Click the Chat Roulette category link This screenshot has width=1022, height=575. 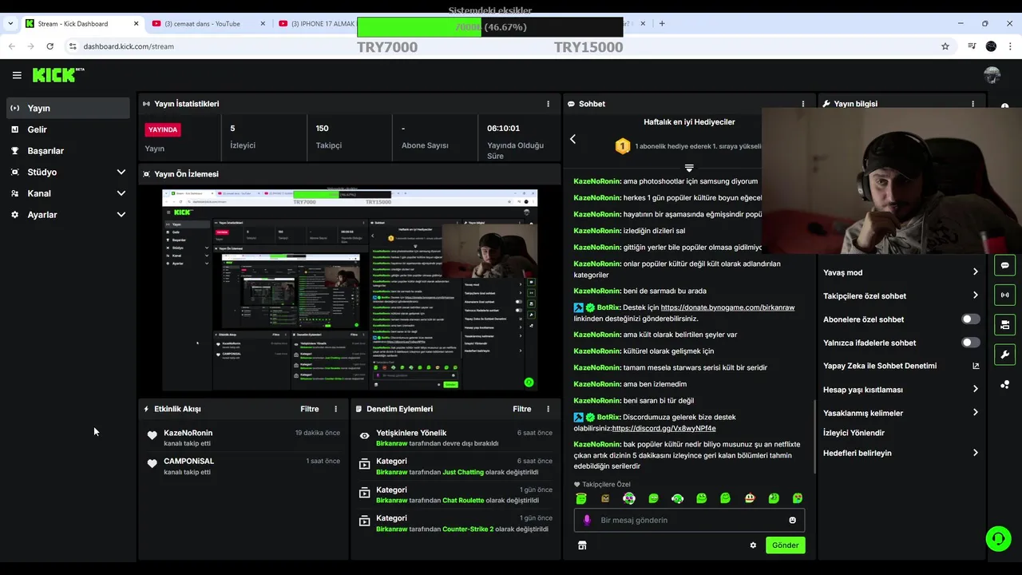click(463, 500)
